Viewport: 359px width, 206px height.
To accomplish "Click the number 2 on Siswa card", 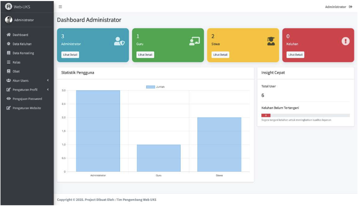I will [x=213, y=36].
